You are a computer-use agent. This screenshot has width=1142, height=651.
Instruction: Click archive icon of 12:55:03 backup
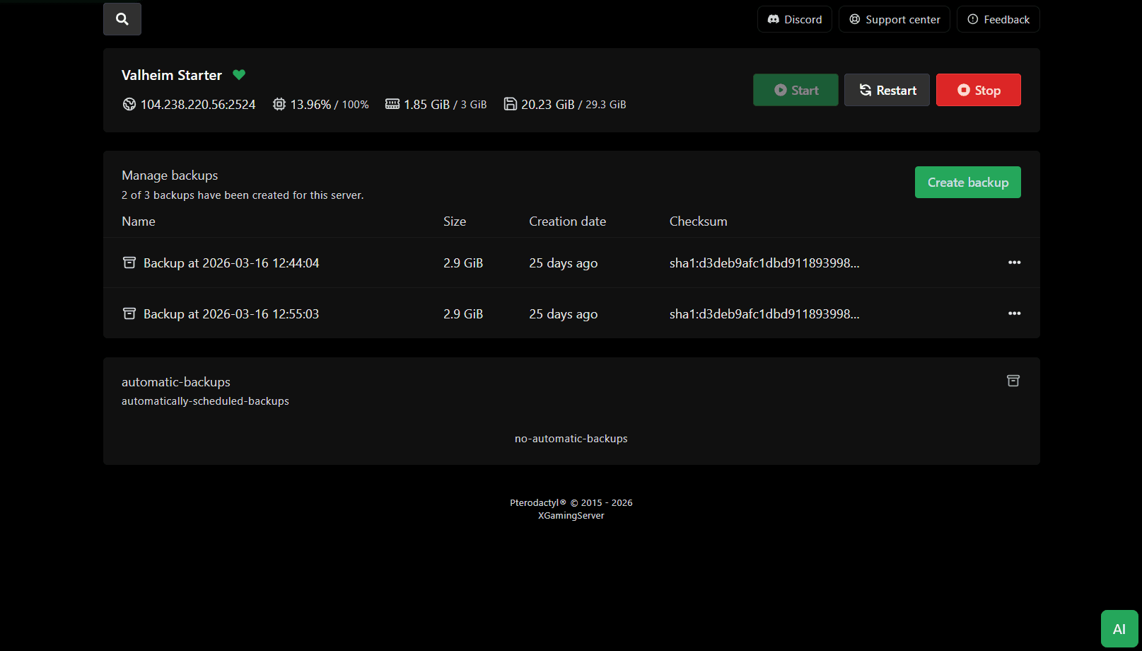[x=129, y=313]
